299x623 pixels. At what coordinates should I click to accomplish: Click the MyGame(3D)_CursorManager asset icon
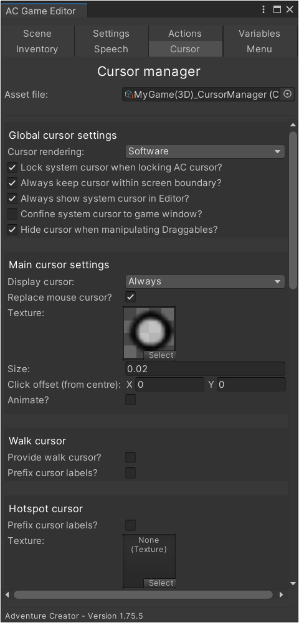point(128,95)
